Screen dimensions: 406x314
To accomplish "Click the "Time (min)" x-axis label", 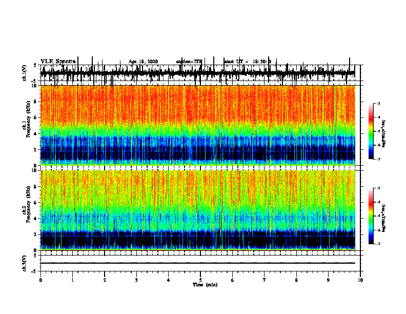I will 205,285.
